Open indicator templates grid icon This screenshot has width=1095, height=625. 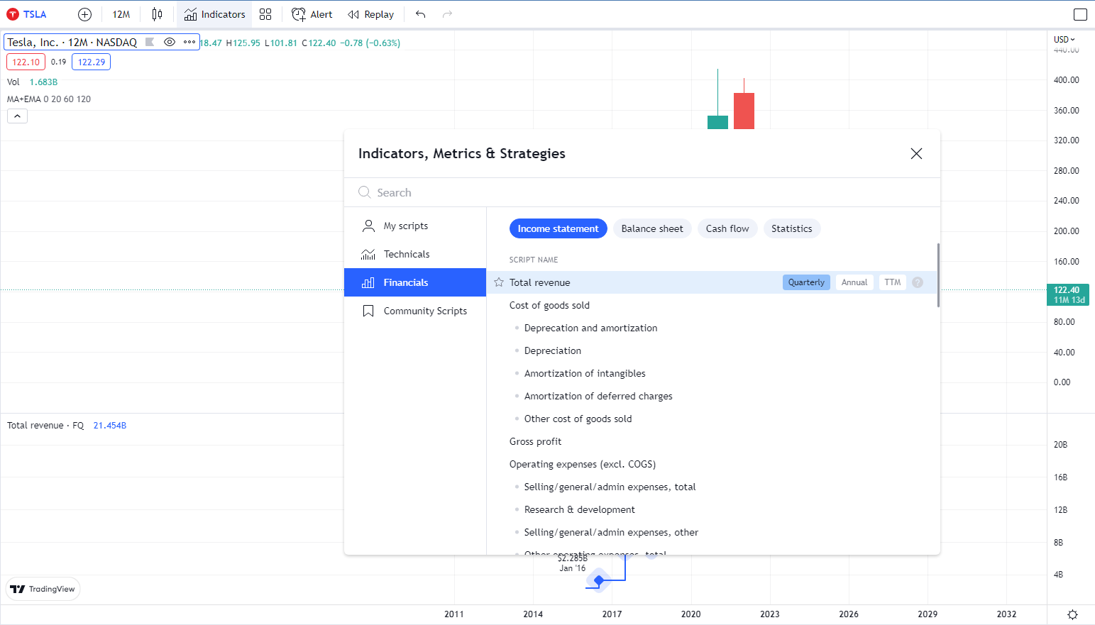click(265, 14)
